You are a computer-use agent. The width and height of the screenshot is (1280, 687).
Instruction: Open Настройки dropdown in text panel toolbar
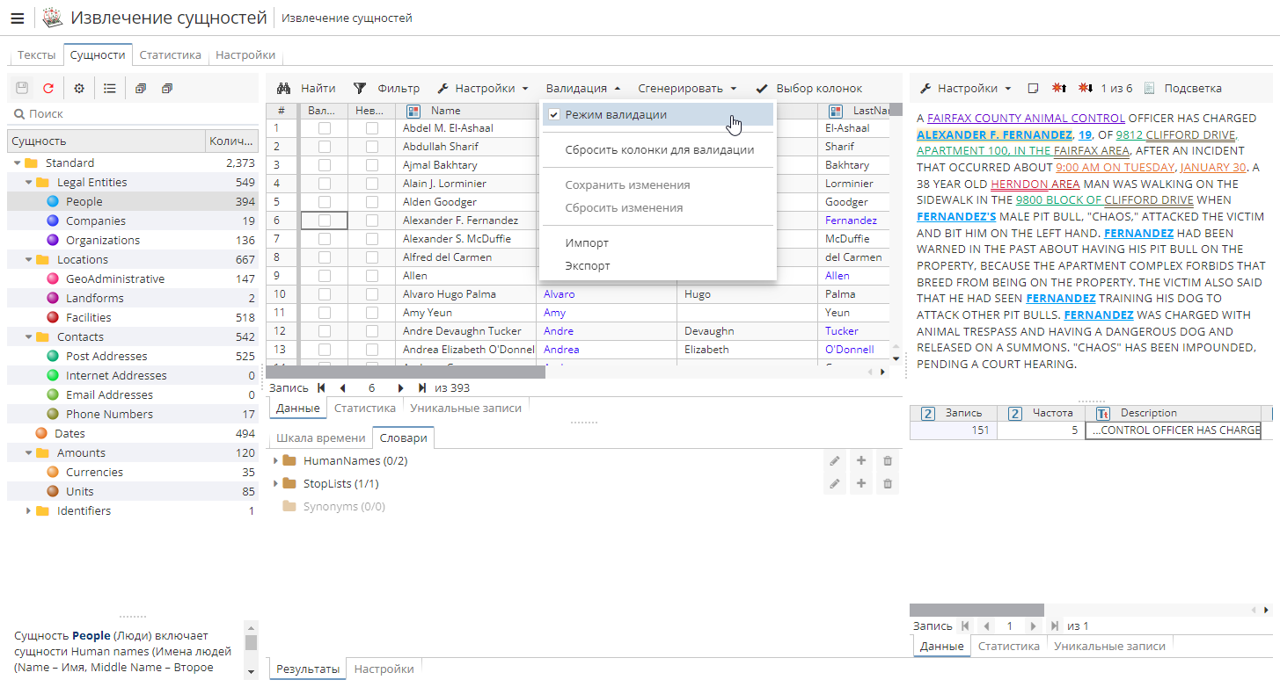point(966,89)
